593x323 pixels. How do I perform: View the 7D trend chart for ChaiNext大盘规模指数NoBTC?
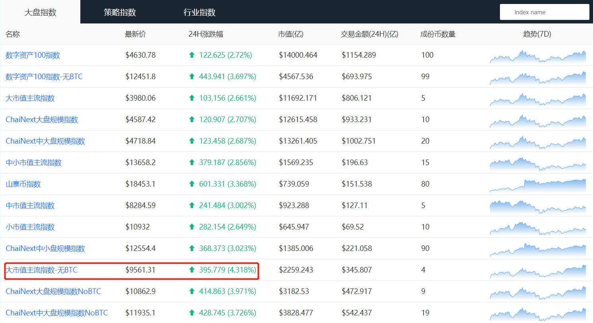(x=538, y=293)
